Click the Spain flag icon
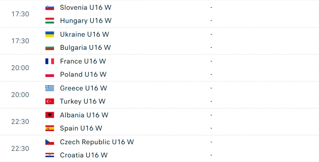 [x=50, y=128]
